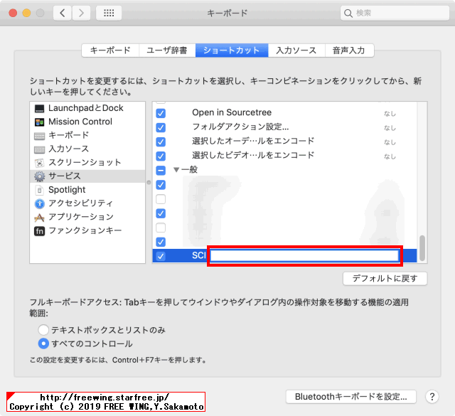Select the Spotlight category icon
Image resolution: width=455 pixels, height=416 pixels.
pos(40,190)
